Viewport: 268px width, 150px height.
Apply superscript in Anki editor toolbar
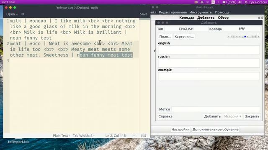coord(237,37)
